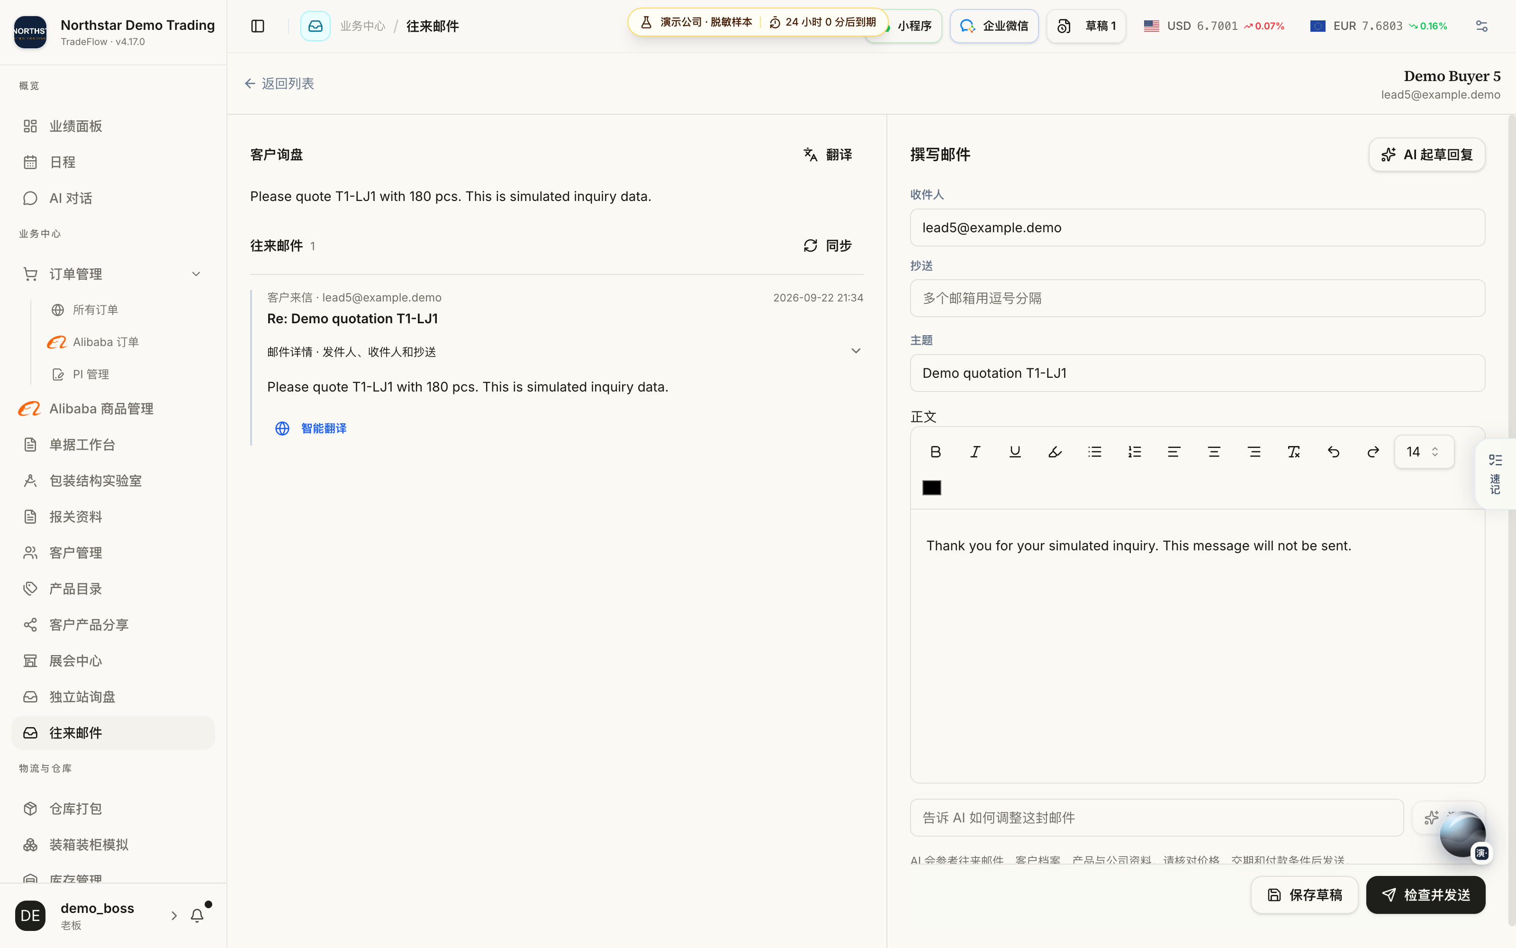Click 返回列表 to go back

[280, 83]
